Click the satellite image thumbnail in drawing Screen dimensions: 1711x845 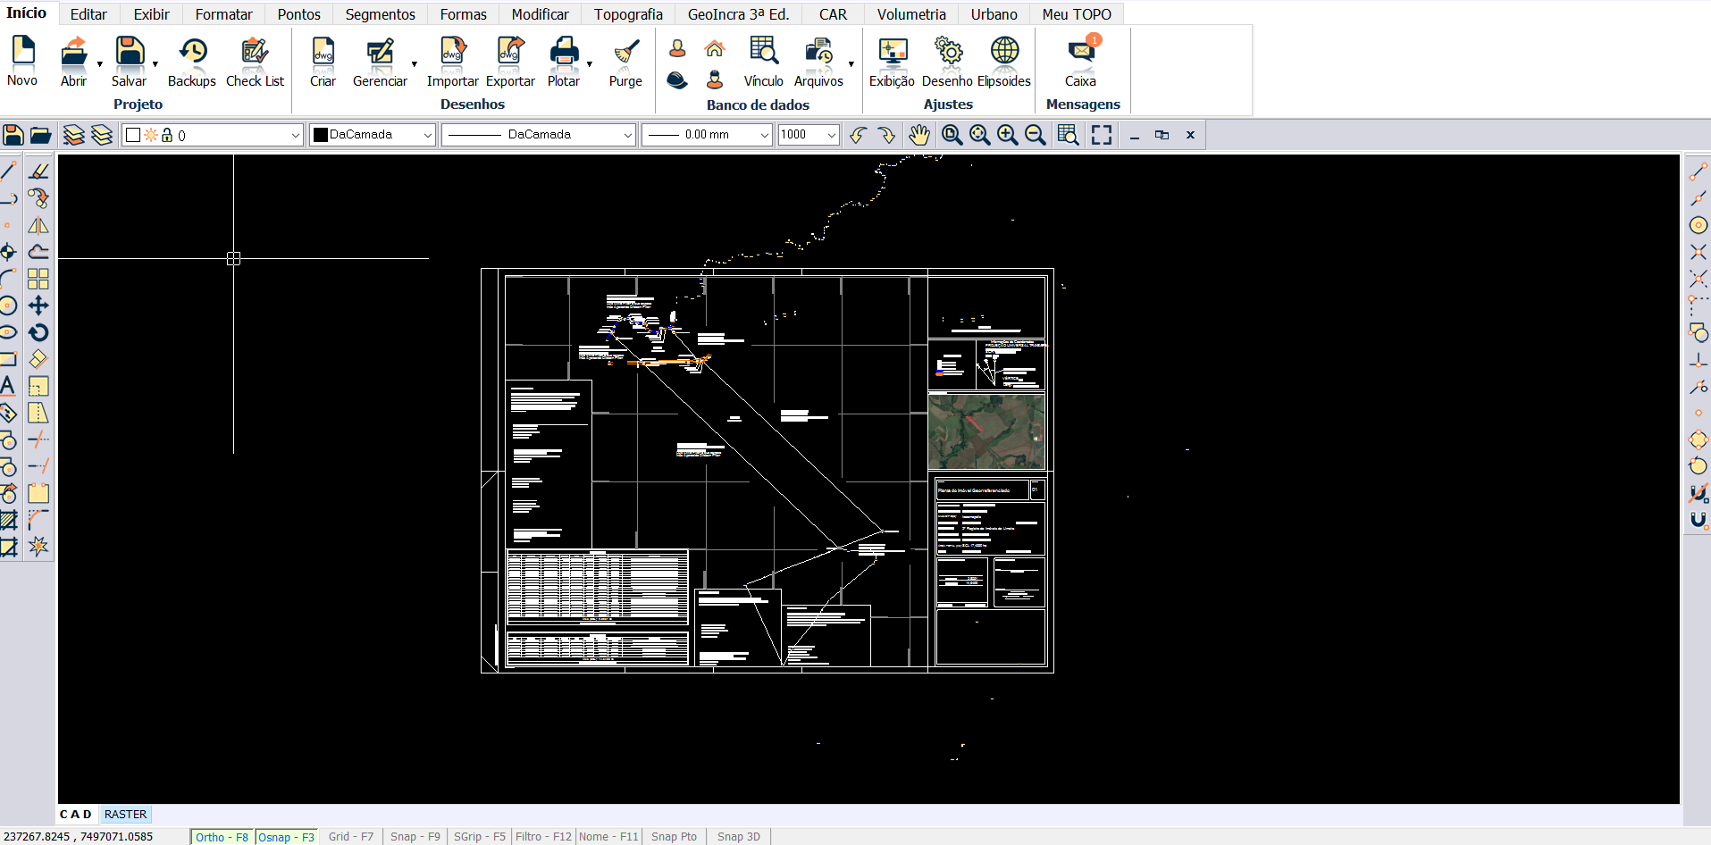click(986, 432)
